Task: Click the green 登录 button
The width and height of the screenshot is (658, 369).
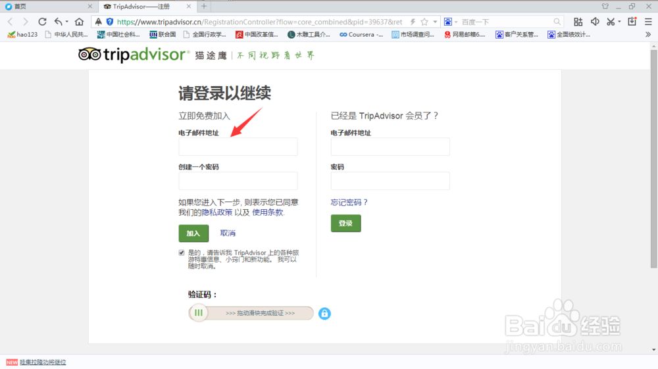Action: point(346,224)
